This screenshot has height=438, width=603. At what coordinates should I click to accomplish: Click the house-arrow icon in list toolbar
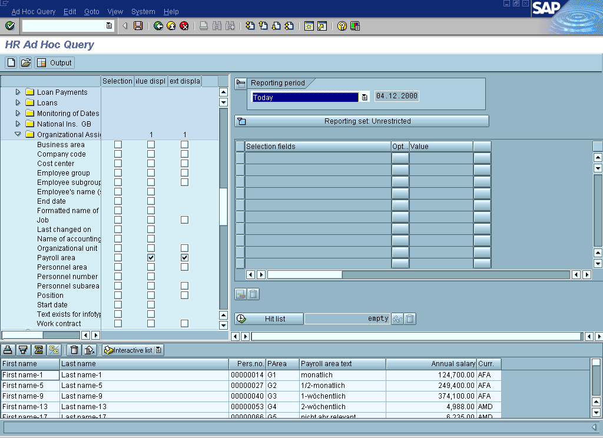tap(90, 350)
